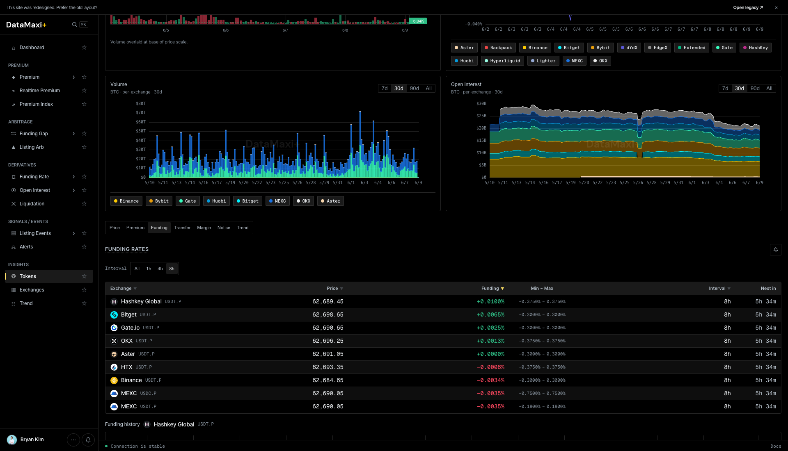Click the Binance exchange logo in table

(114, 380)
